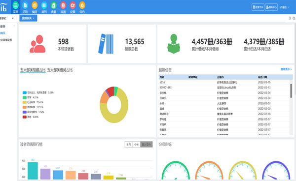Viewport: 296px width, 181px height.
Task: View more overdue info via 查看更多 link
Action: click(286, 69)
